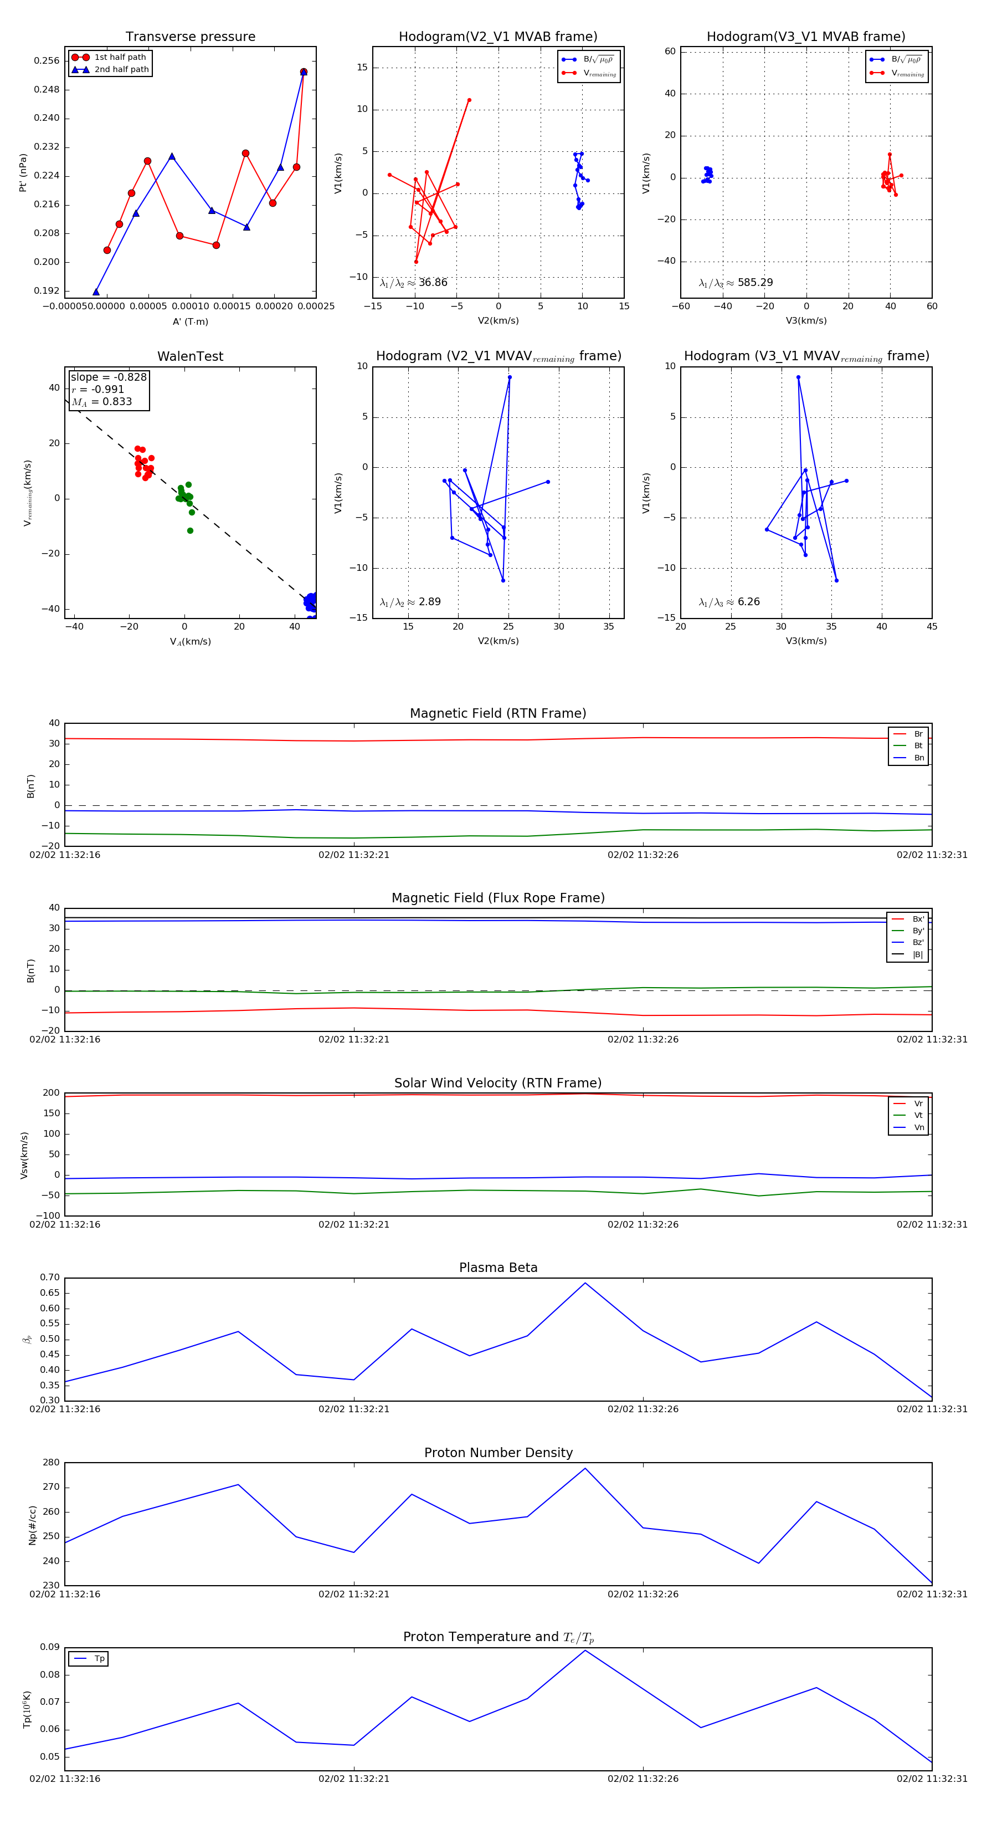The image size is (997, 1829).
Task: Click the red data cluster in WalenTest
Action: [x=143, y=463]
